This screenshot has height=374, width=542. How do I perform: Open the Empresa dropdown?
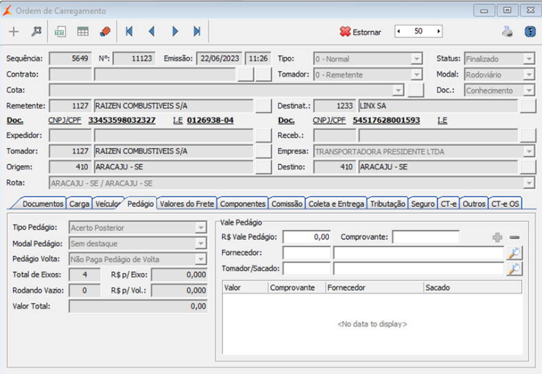point(528,151)
